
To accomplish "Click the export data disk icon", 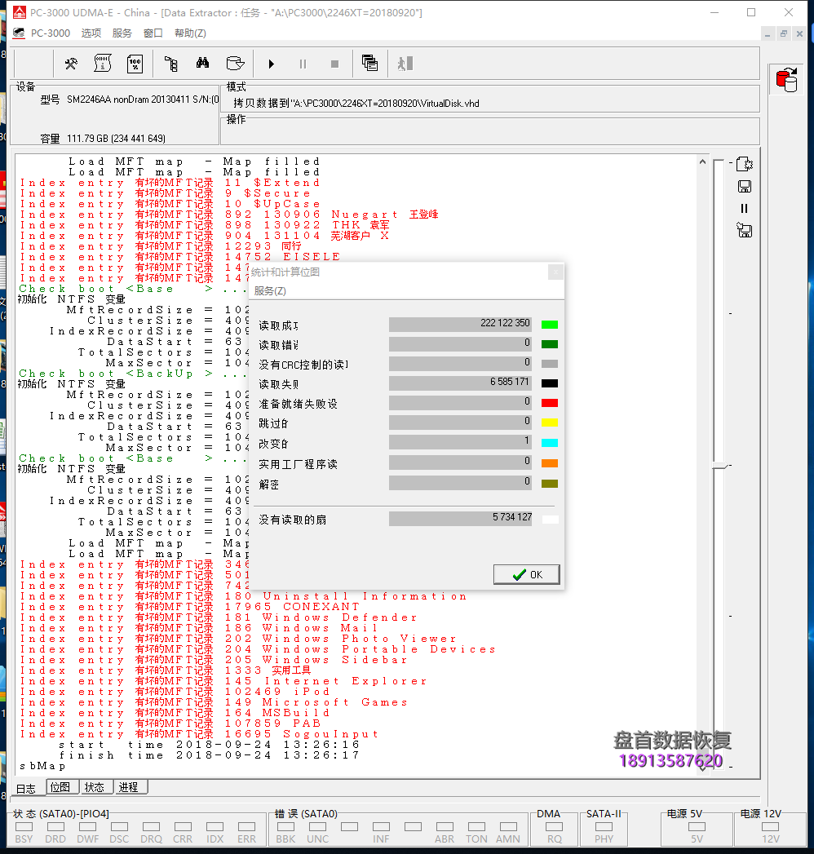I will coord(235,63).
